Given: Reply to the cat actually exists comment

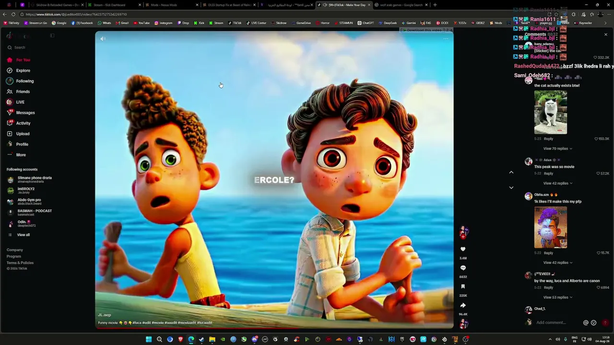Looking at the screenshot, I should 548,138.
